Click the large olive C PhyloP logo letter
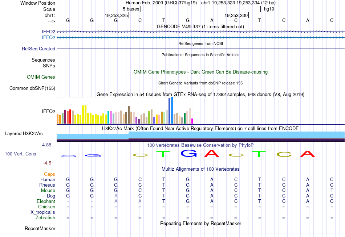The height and width of the screenshot is (237, 345). (284, 154)
